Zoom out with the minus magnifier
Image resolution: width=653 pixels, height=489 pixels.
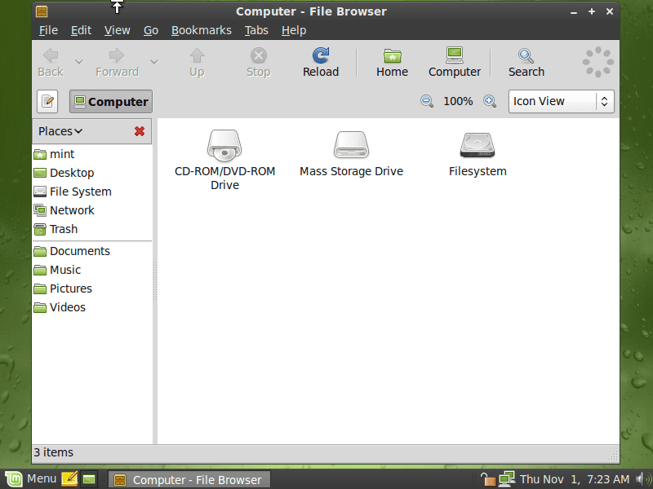(426, 101)
